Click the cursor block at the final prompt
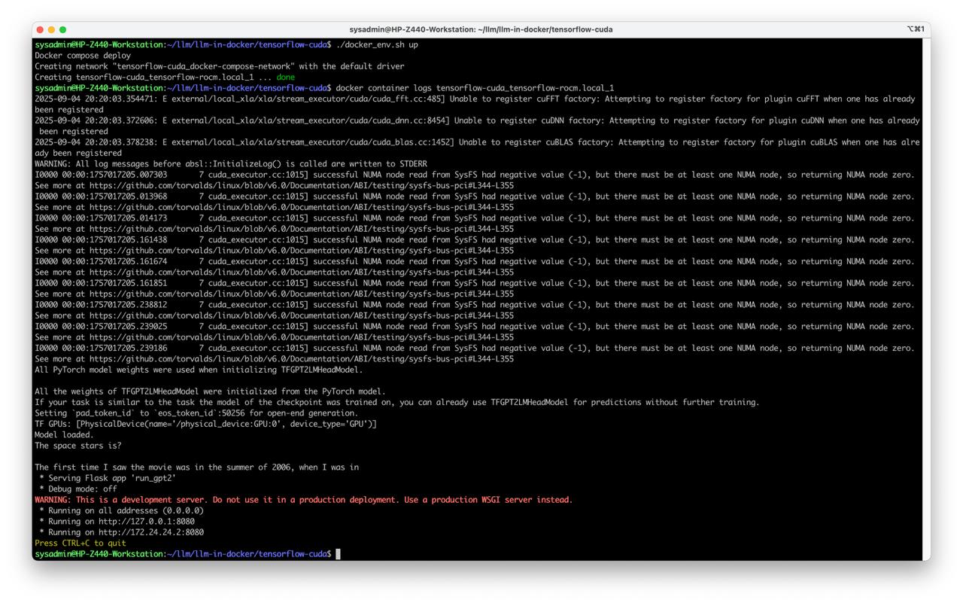The width and height of the screenshot is (963, 603). coord(339,554)
